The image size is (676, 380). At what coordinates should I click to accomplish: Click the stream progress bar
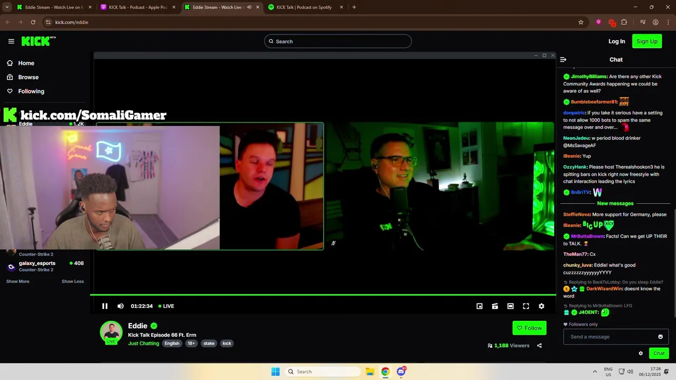point(323,295)
